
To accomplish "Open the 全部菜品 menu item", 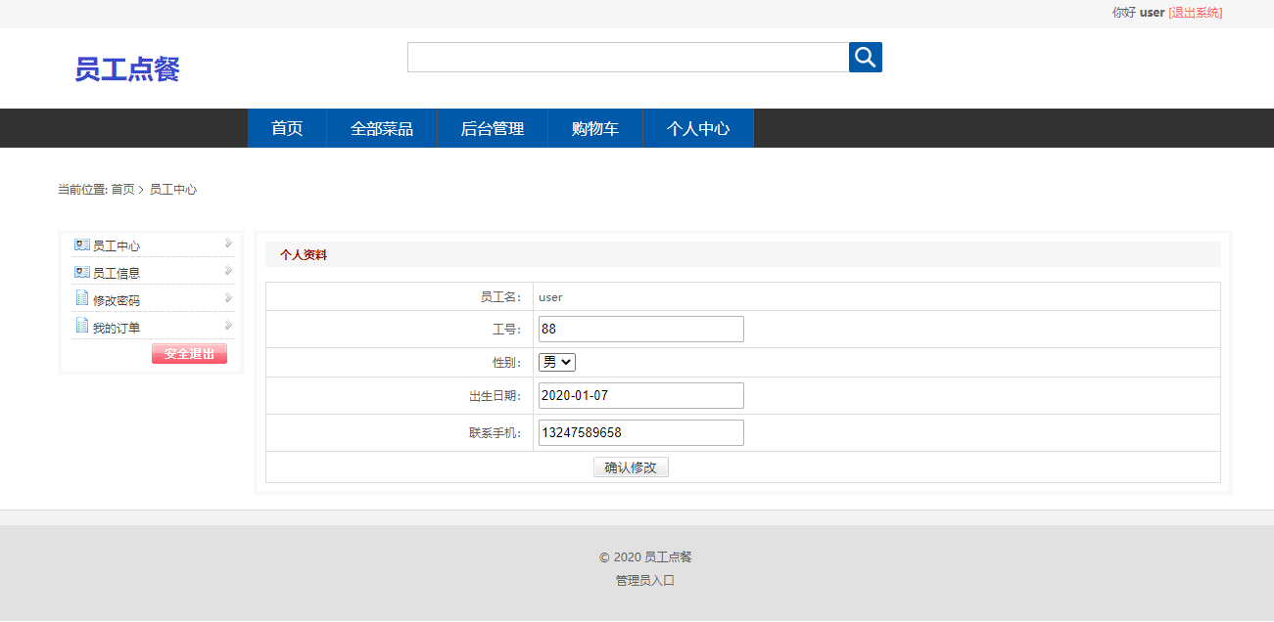I will click(x=381, y=128).
